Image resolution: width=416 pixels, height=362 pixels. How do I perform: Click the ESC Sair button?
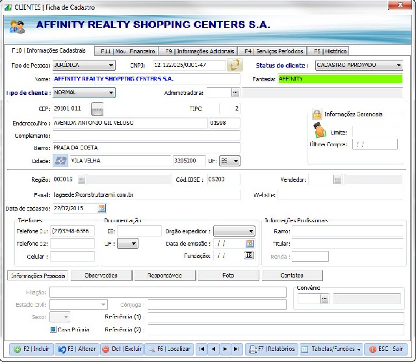pyautogui.click(x=385, y=349)
